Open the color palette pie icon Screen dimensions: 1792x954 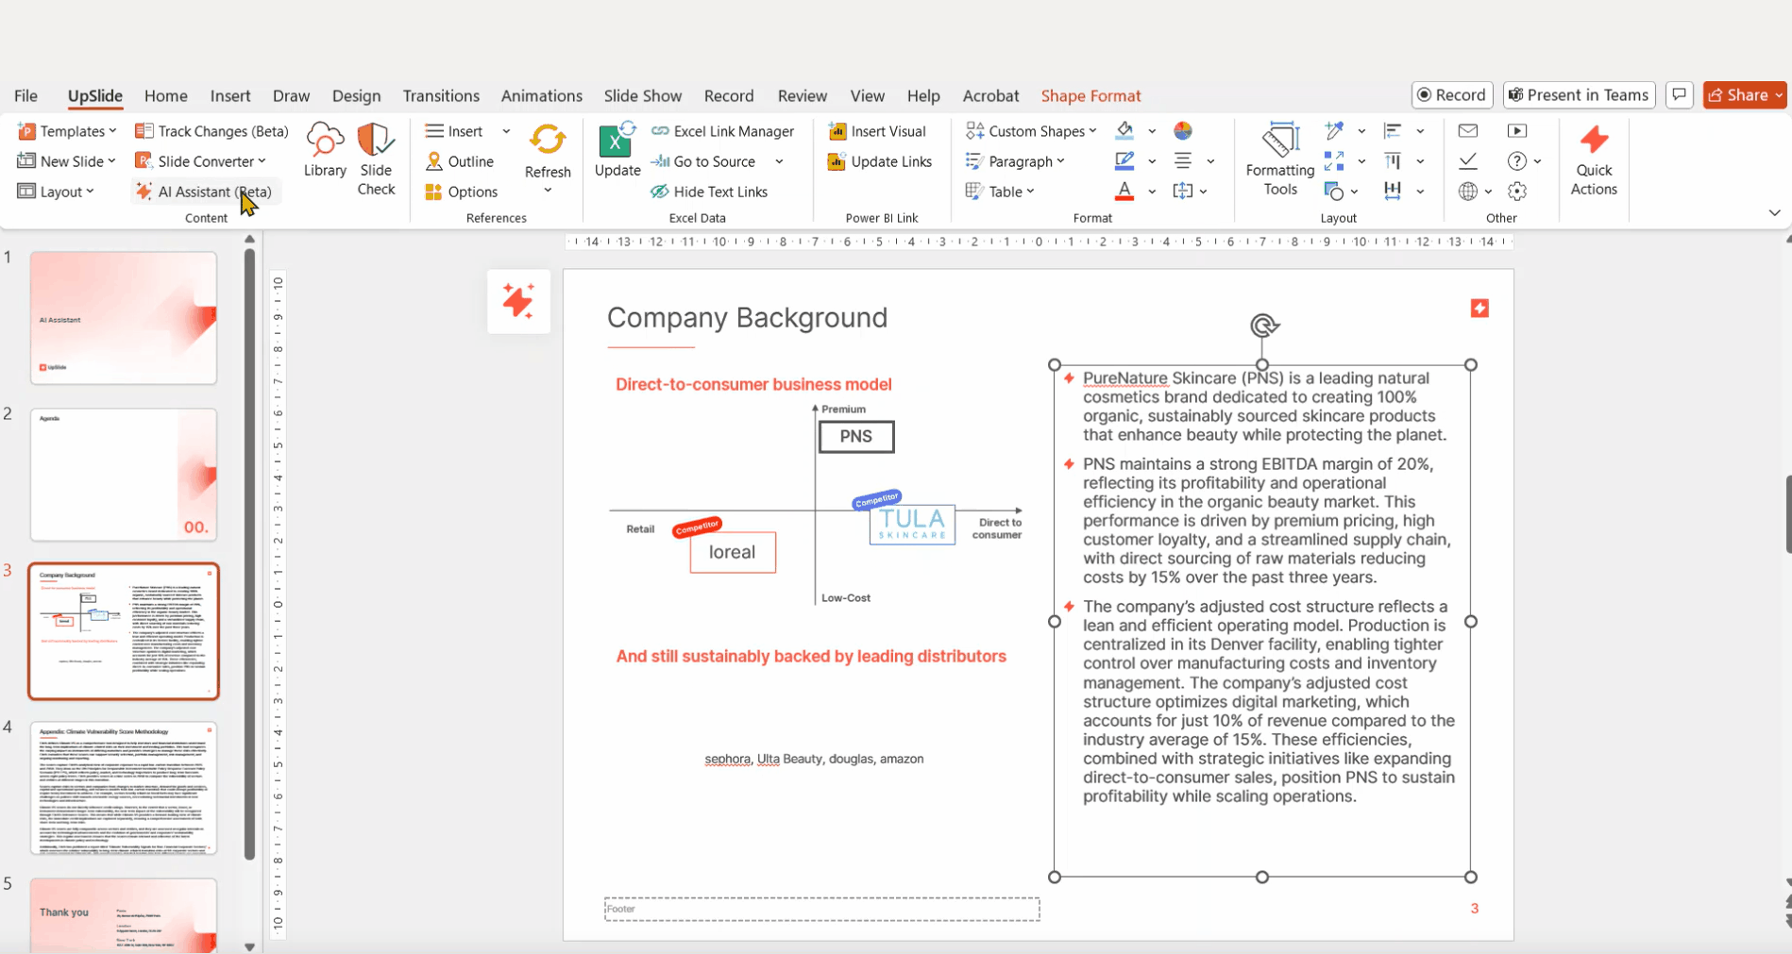[x=1183, y=130]
